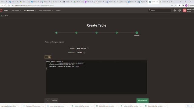The width and height of the screenshot is (194, 109).
Task: Open a new browser tab
Action: (172, 2)
